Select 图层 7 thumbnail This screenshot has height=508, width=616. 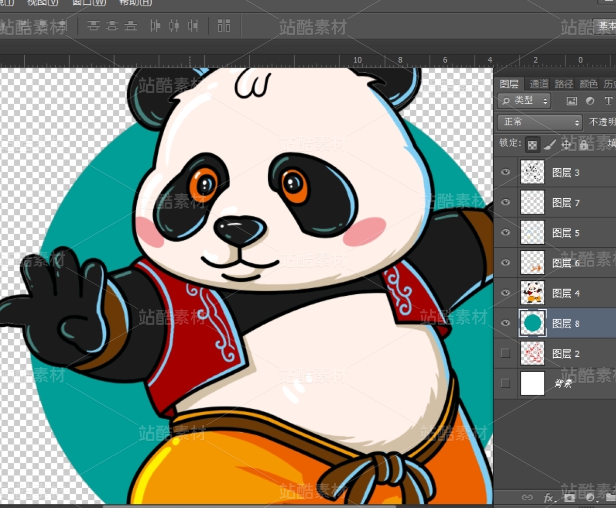pos(532,202)
